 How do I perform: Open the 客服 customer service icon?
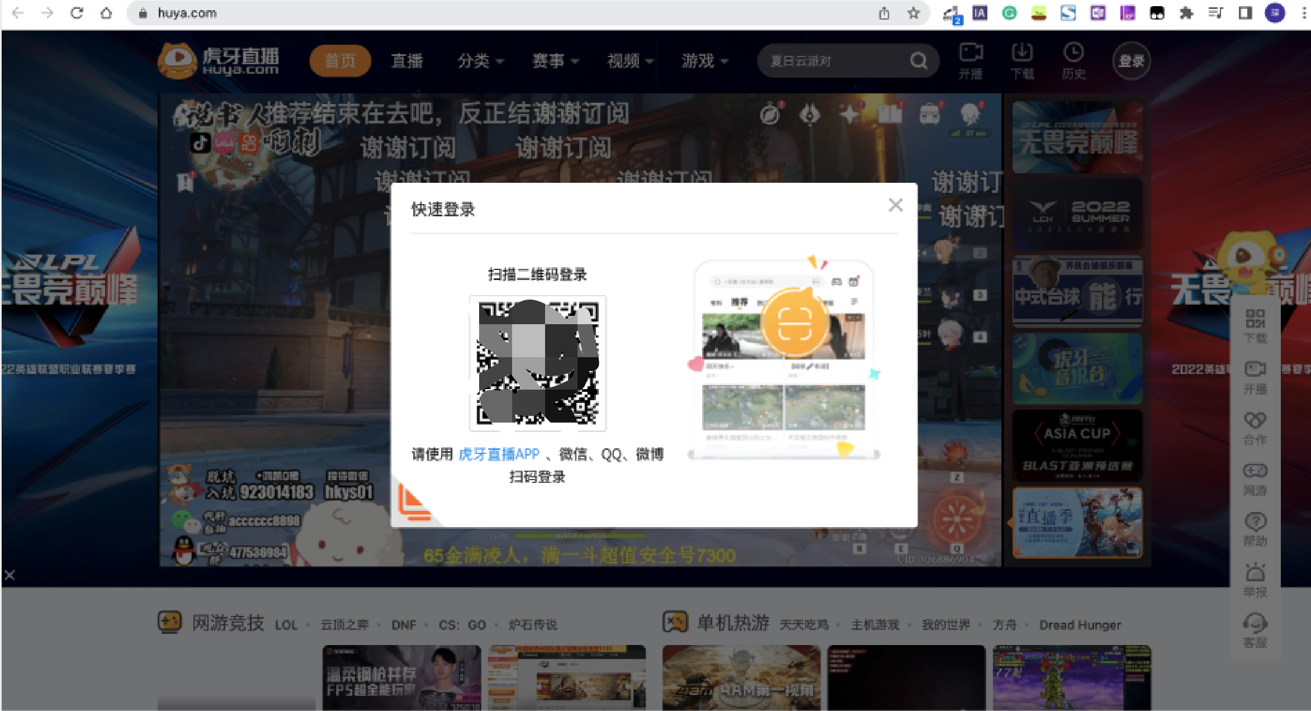pos(1255,624)
